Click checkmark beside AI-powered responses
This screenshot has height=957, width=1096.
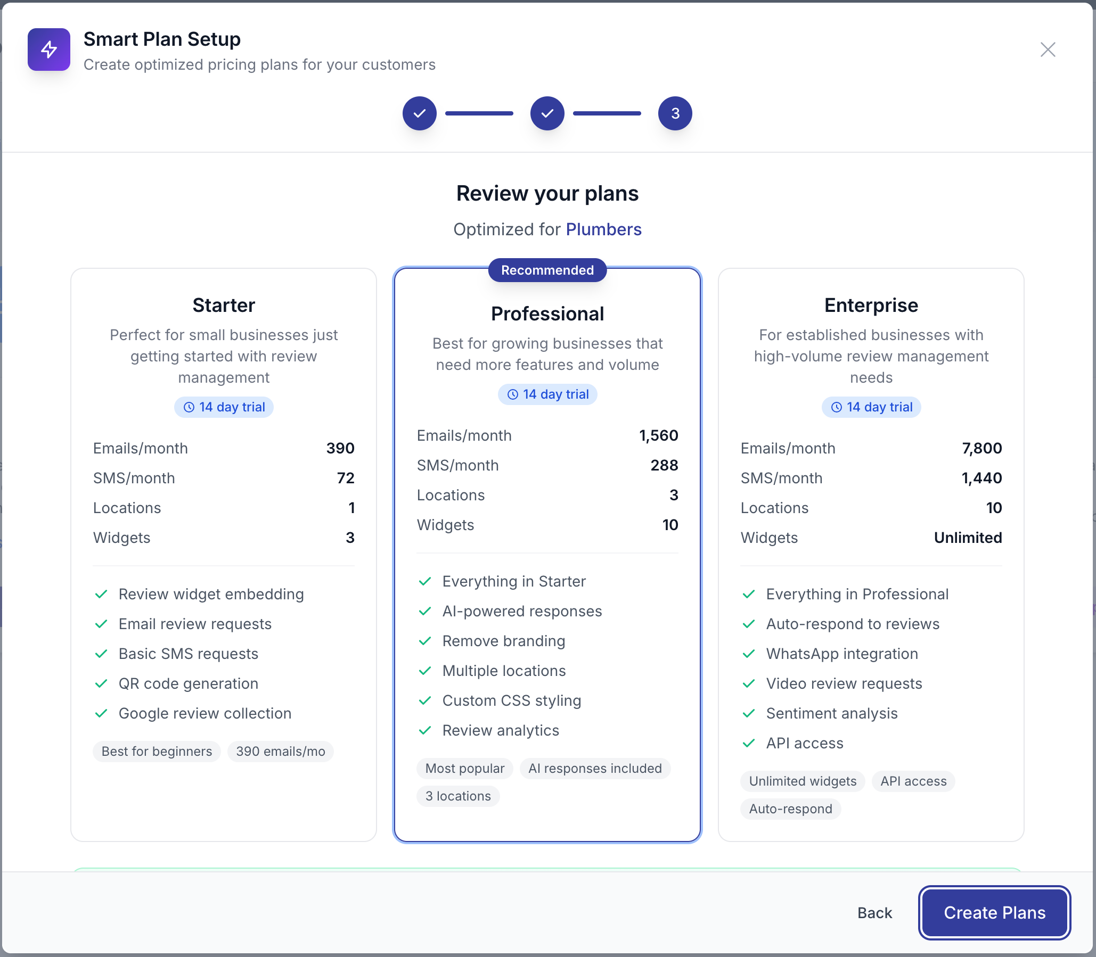(425, 612)
